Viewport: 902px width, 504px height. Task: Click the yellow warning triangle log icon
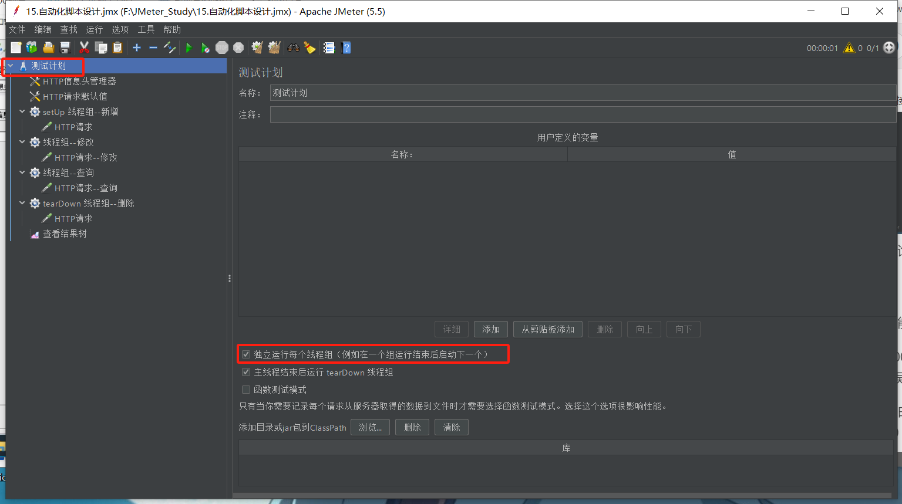pos(849,48)
